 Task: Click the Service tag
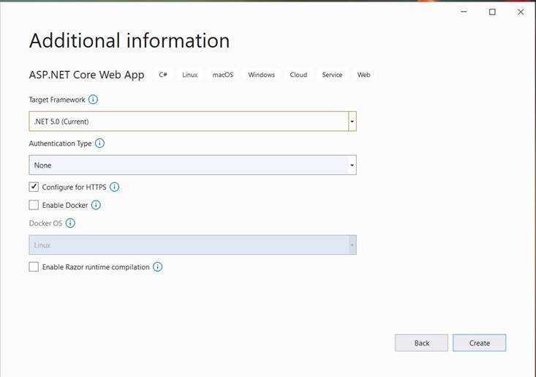[x=332, y=75]
